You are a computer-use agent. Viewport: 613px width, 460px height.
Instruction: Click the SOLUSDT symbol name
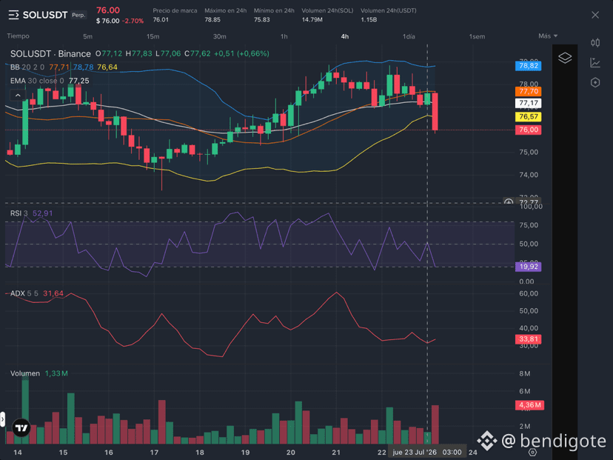pyautogui.click(x=45, y=15)
